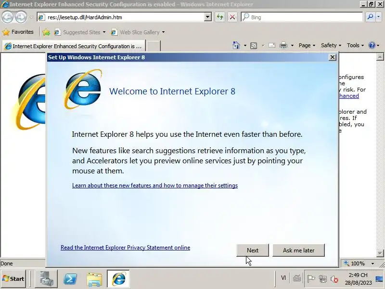Screen dimensions: 385x289
Task: Expand the Home button dropdown arrow
Action: point(245,45)
